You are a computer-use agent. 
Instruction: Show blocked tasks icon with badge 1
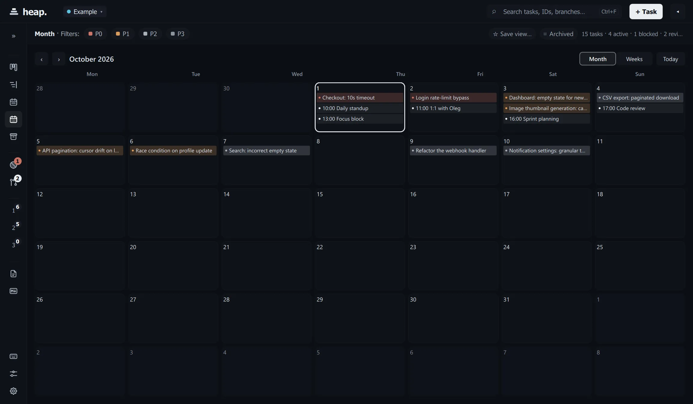14,164
